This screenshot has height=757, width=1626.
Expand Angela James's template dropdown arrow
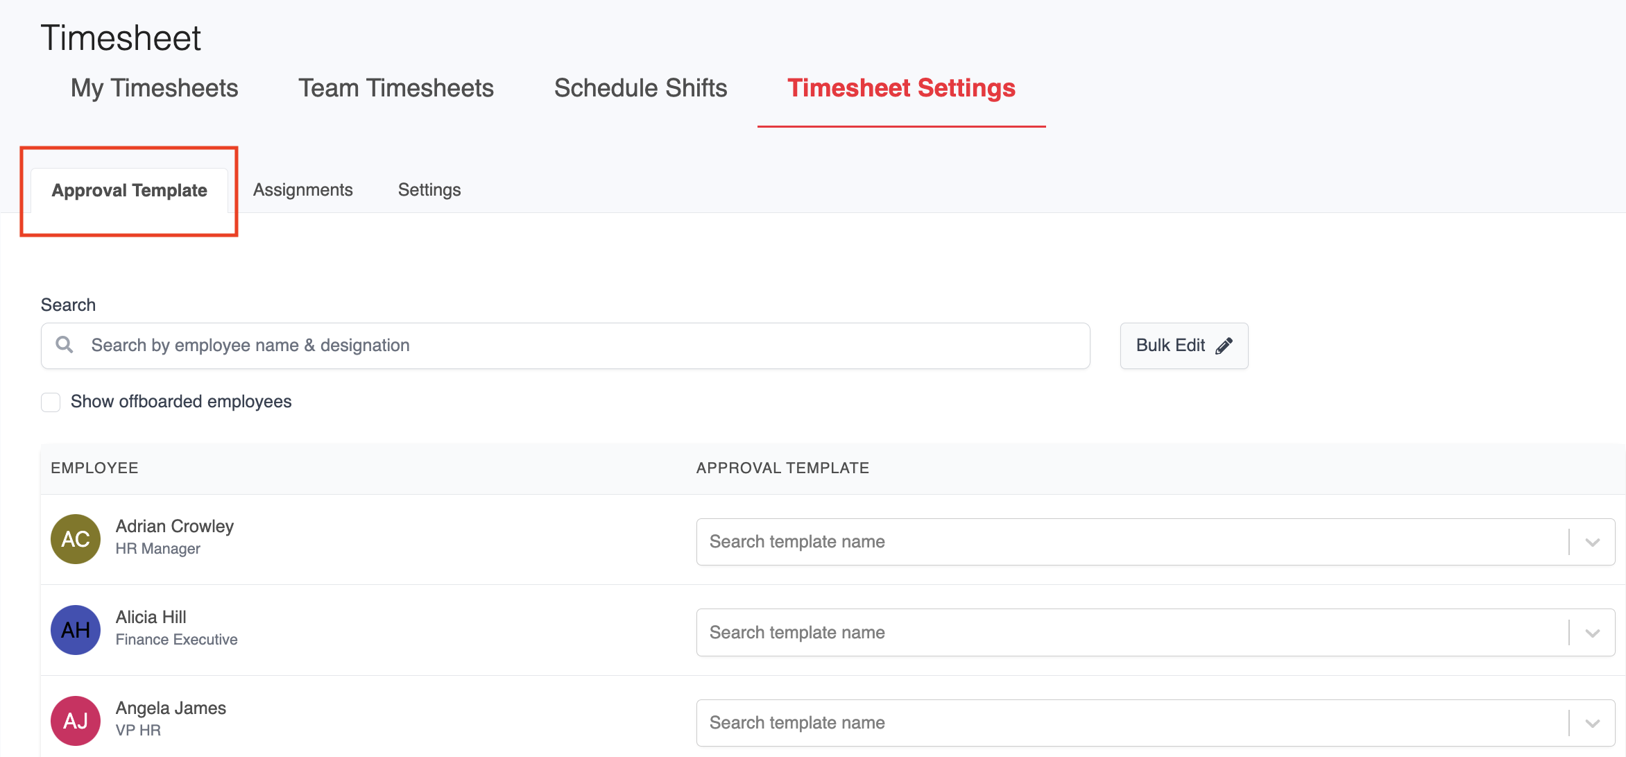click(1593, 723)
